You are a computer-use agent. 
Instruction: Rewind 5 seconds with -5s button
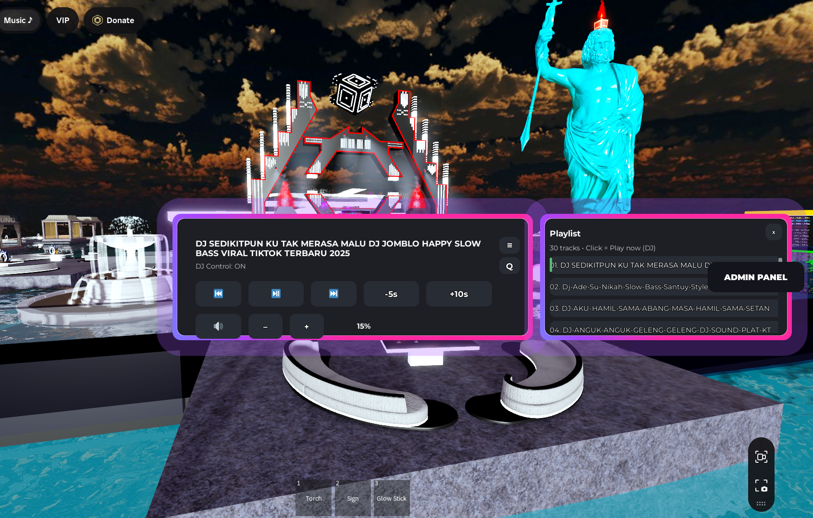(391, 294)
